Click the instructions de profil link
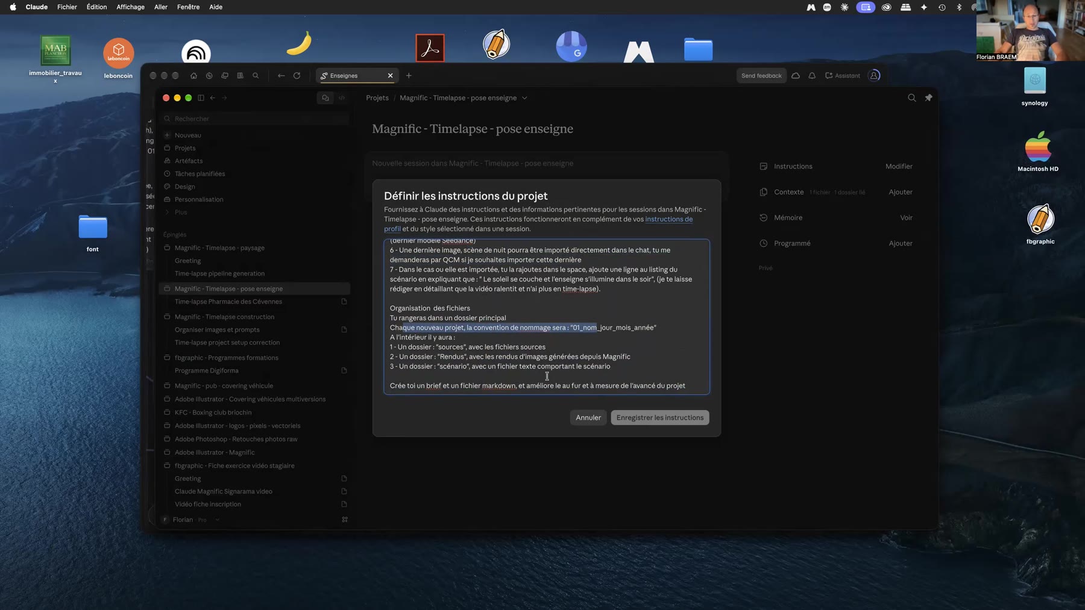The width and height of the screenshot is (1085, 610). coord(668,219)
